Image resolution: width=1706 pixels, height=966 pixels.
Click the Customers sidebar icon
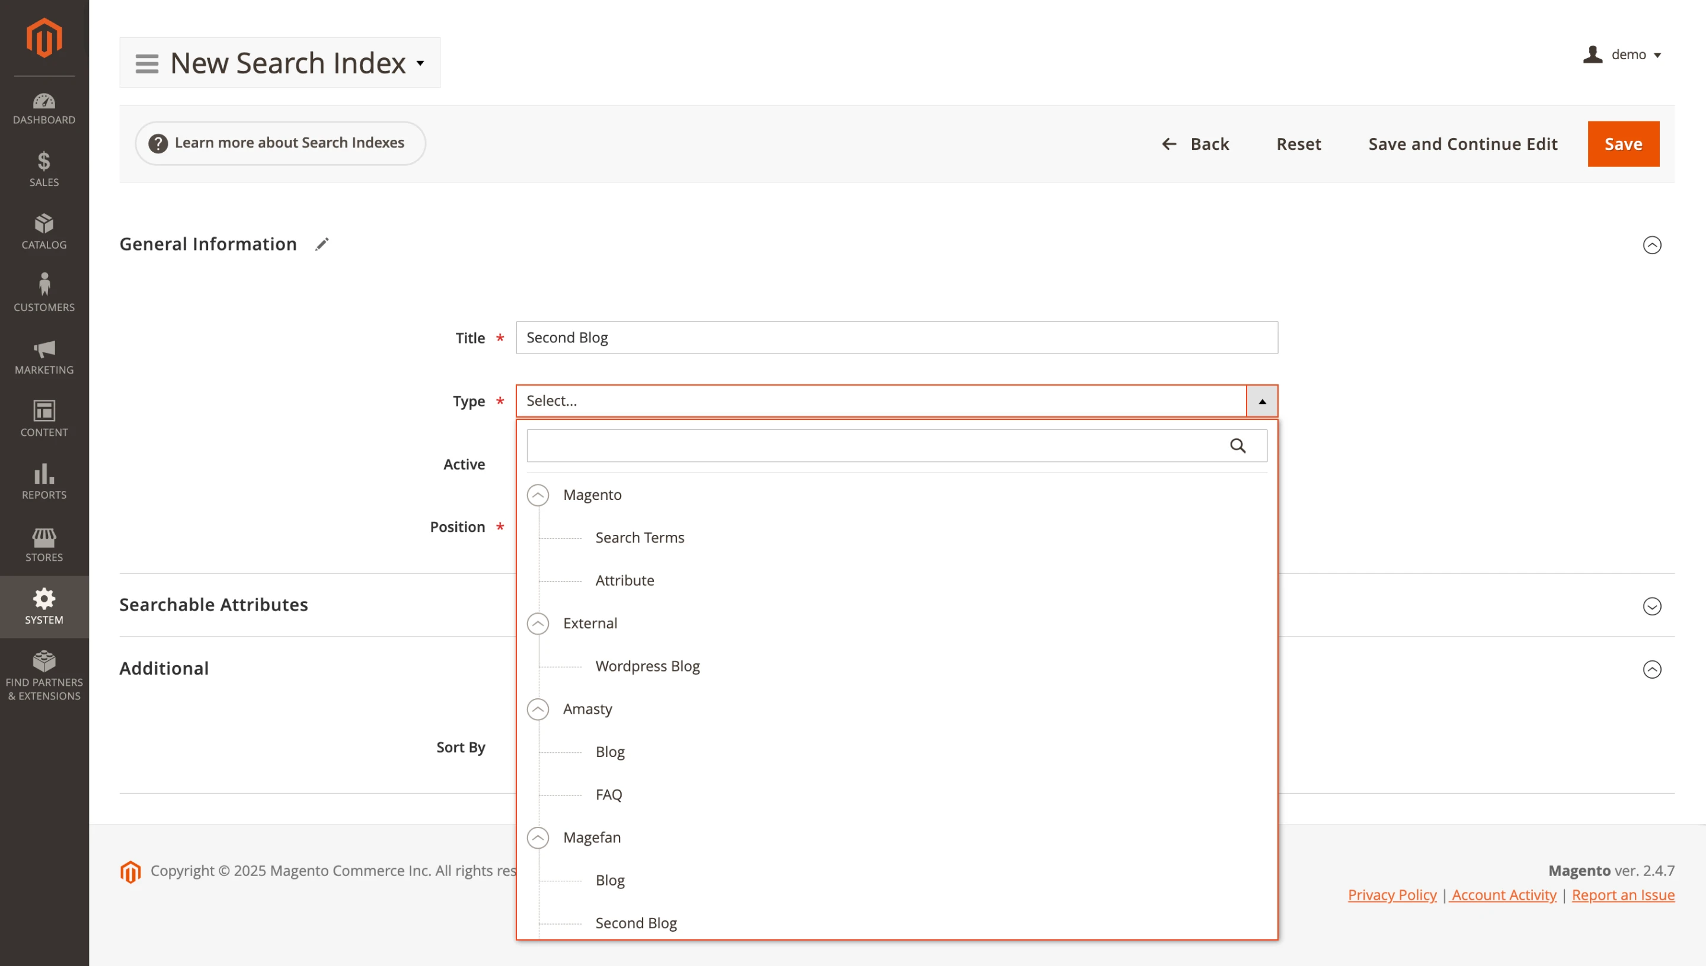[x=44, y=292]
